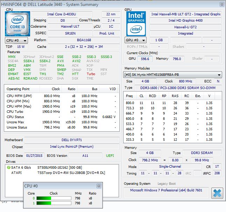The width and height of the screenshot is (226, 212).
Task: Click the 'SR1EN' SSPEC value
Action: 70,34
